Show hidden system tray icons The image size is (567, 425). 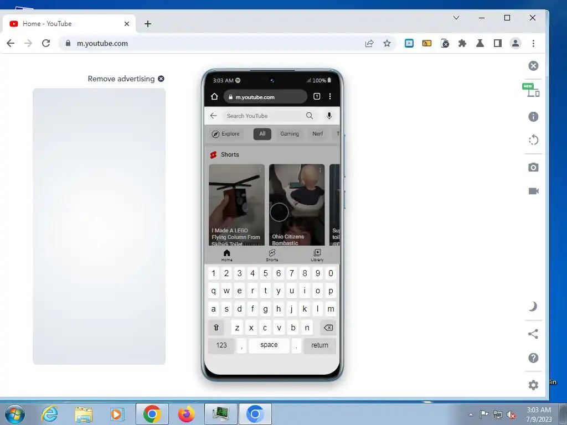point(471,414)
